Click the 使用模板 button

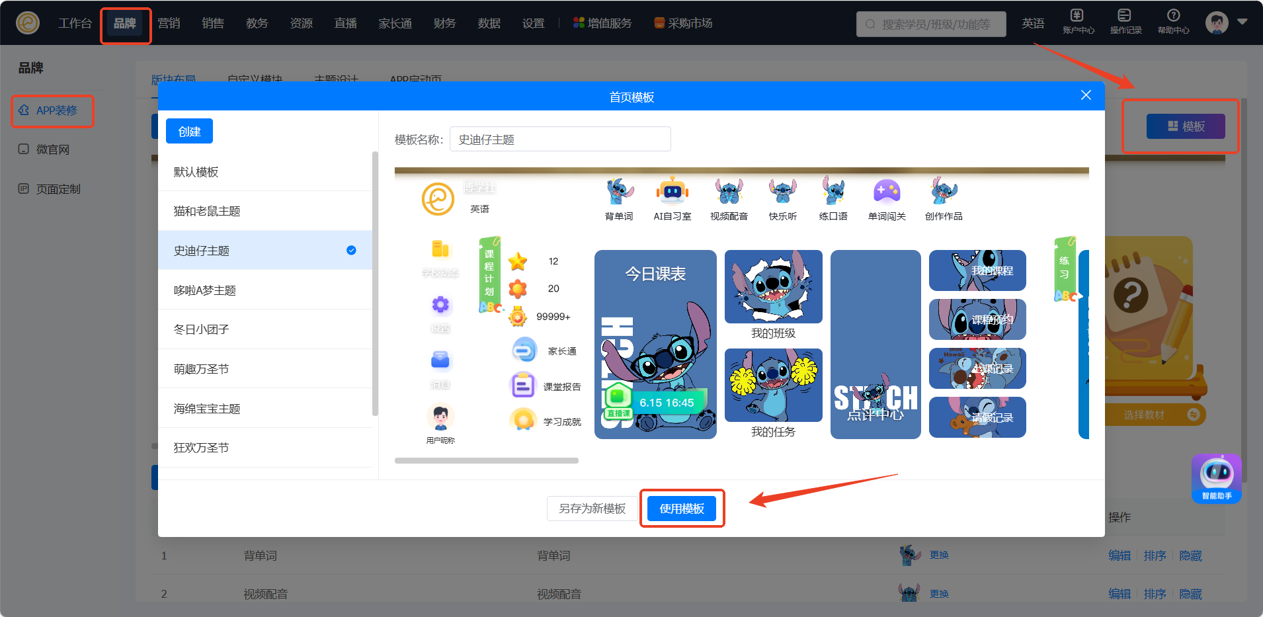(682, 509)
